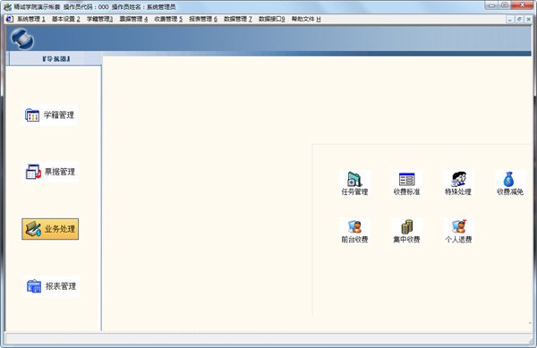
Task: Close the inner MDI child window
Action: (528, 20)
